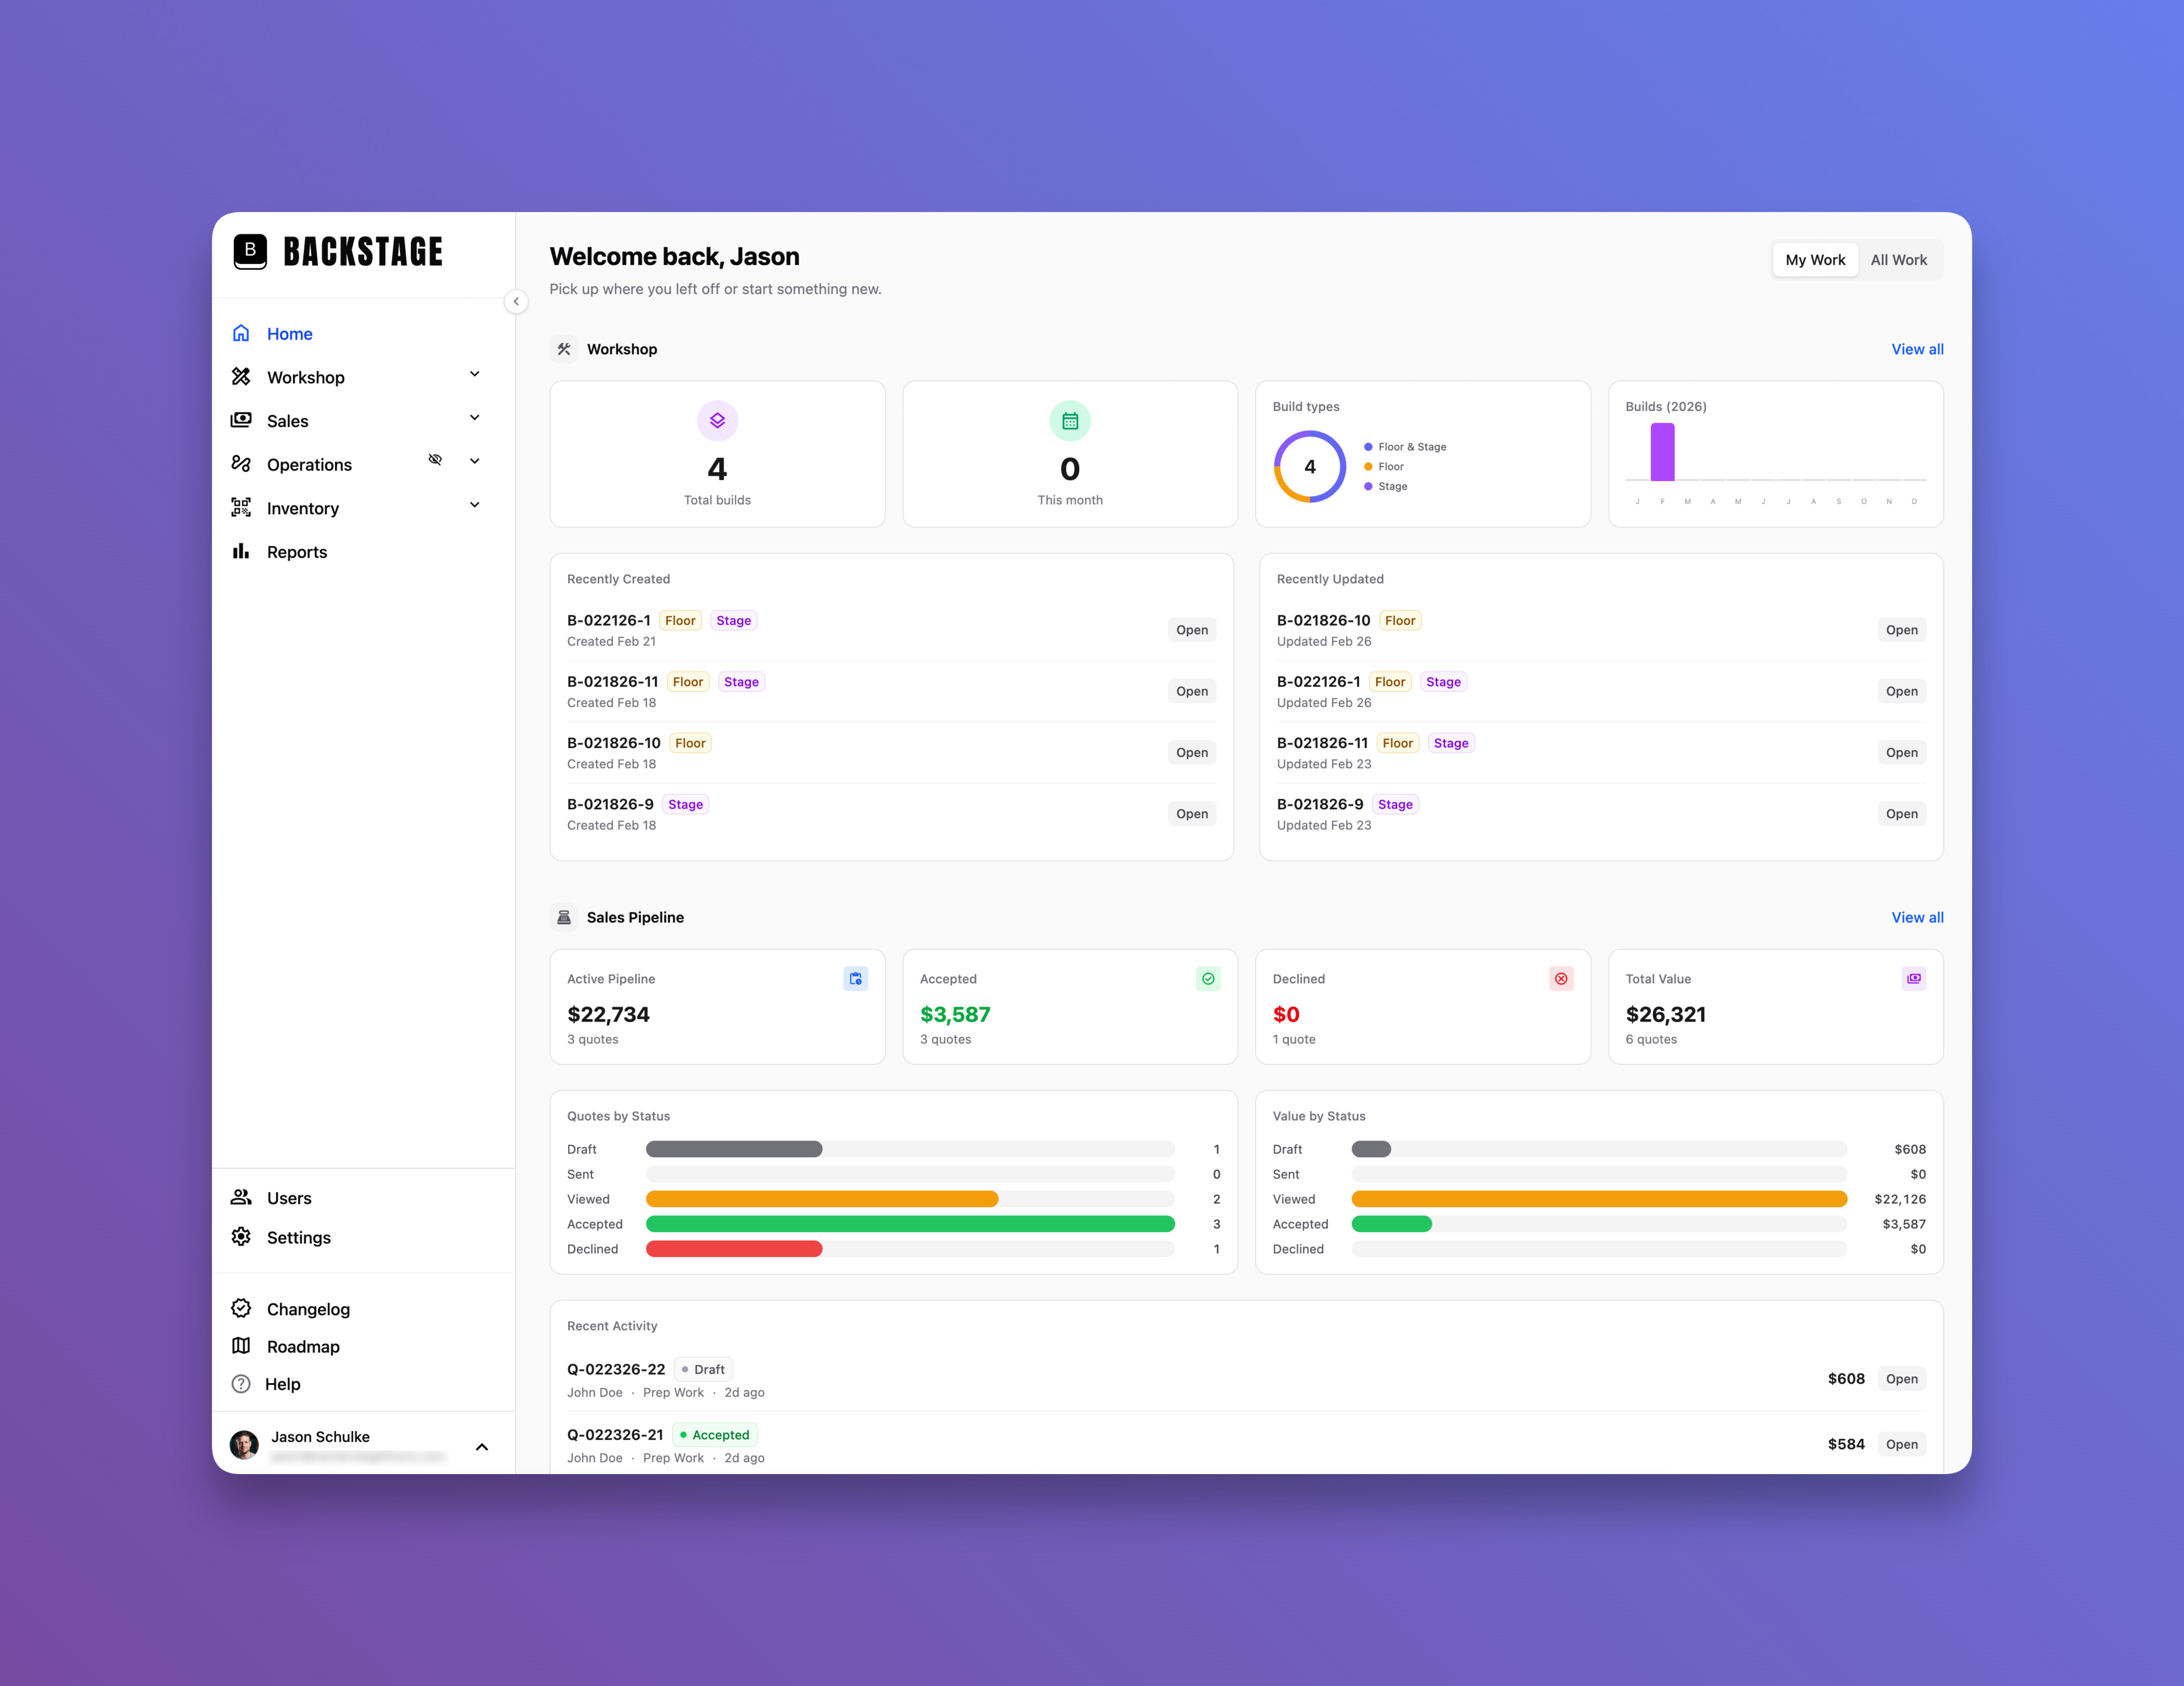This screenshot has width=2184, height=1686.
Task: Click the Roadmap map icon
Action: pyautogui.click(x=241, y=1346)
